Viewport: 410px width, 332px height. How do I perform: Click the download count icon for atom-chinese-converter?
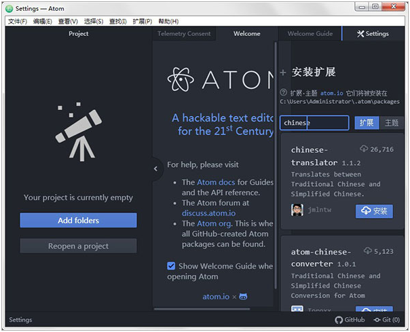click(368, 251)
